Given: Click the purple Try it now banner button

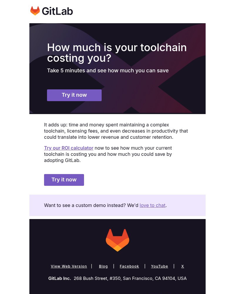Looking at the screenshot, I should (x=74, y=95).
